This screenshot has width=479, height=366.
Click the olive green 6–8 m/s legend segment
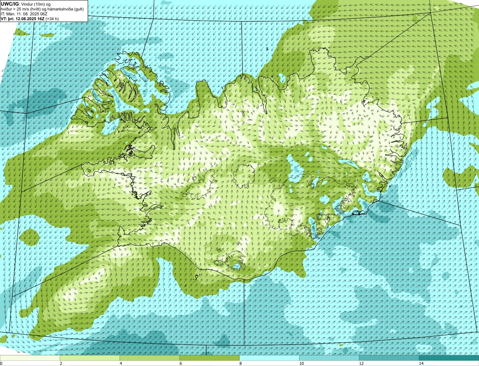[x=210, y=358]
